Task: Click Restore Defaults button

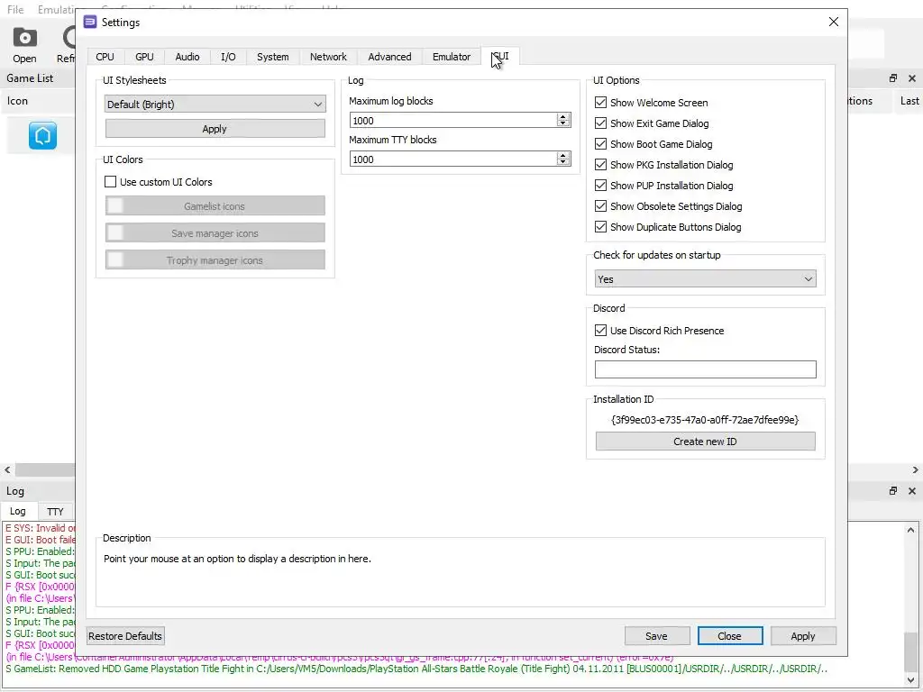Action: (124, 636)
